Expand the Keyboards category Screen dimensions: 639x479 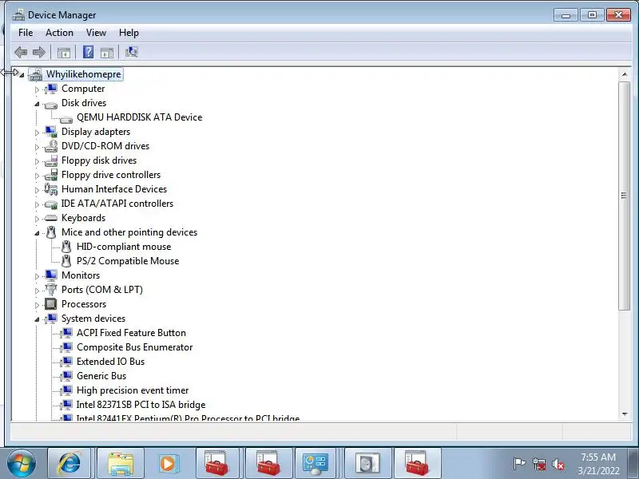click(x=37, y=219)
